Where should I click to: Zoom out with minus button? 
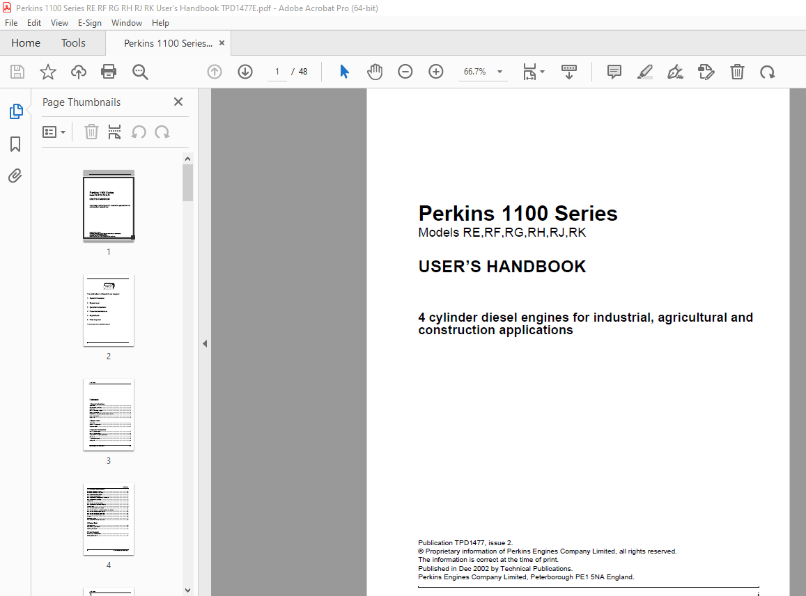[x=405, y=72]
